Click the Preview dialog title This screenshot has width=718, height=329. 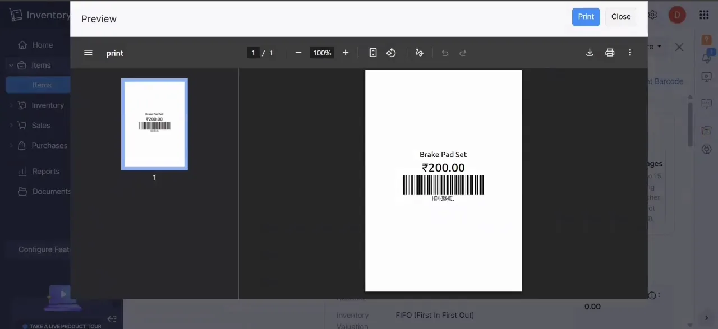coord(99,19)
